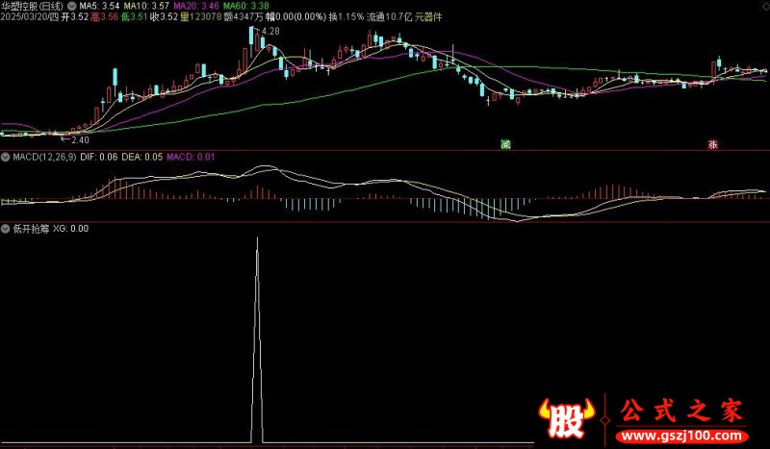Select the MA10: 3.57 indicator label
Image resolution: width=770 pixels, height=449 pixels.
pos(146,6)
